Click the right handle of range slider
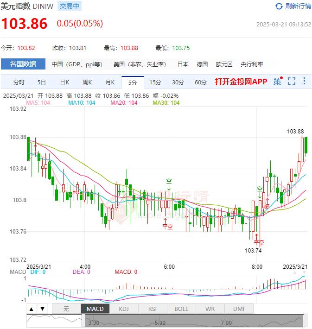312x329 pixels. pyautogui.click(x=306, y=320)
